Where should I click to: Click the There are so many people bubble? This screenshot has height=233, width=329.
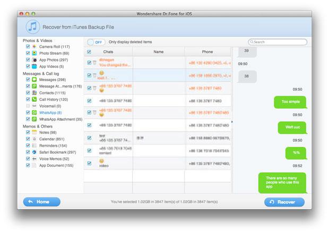point(282,183)
